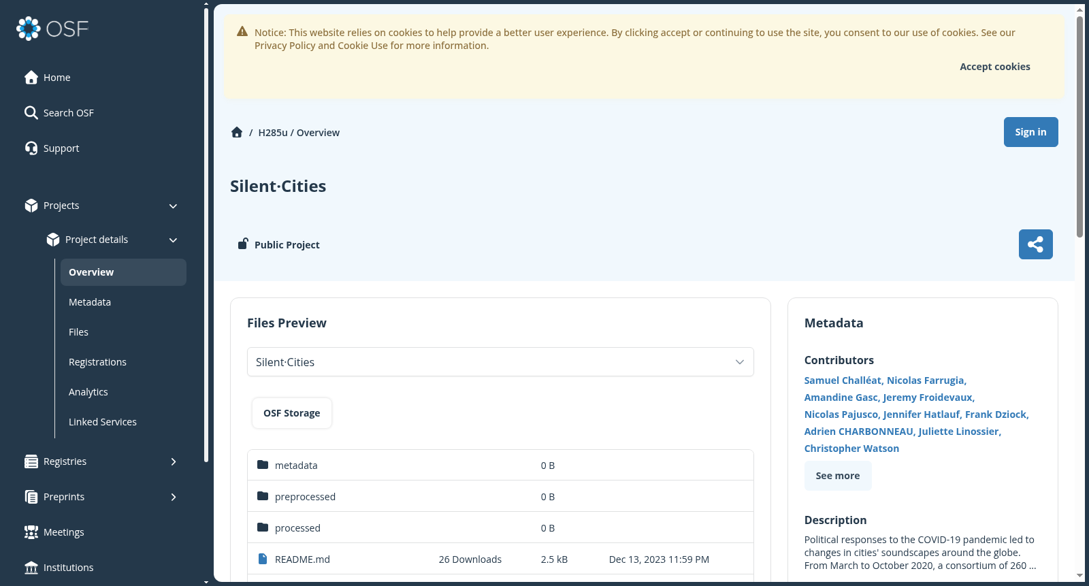Expand the Registries section chevron
The width and height of the screenshot is (1089, 586).
pos(173,461)
